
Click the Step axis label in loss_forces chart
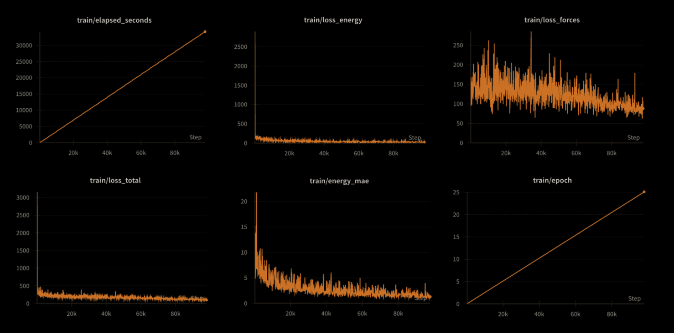633,137
